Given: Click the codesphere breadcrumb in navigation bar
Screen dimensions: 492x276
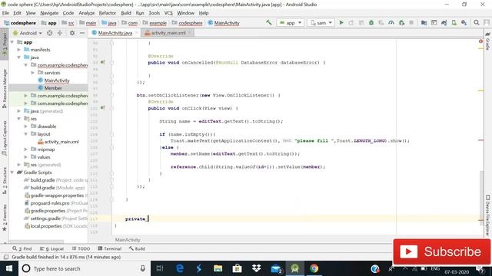Looking at the screenshot, I should click(188, 23).
